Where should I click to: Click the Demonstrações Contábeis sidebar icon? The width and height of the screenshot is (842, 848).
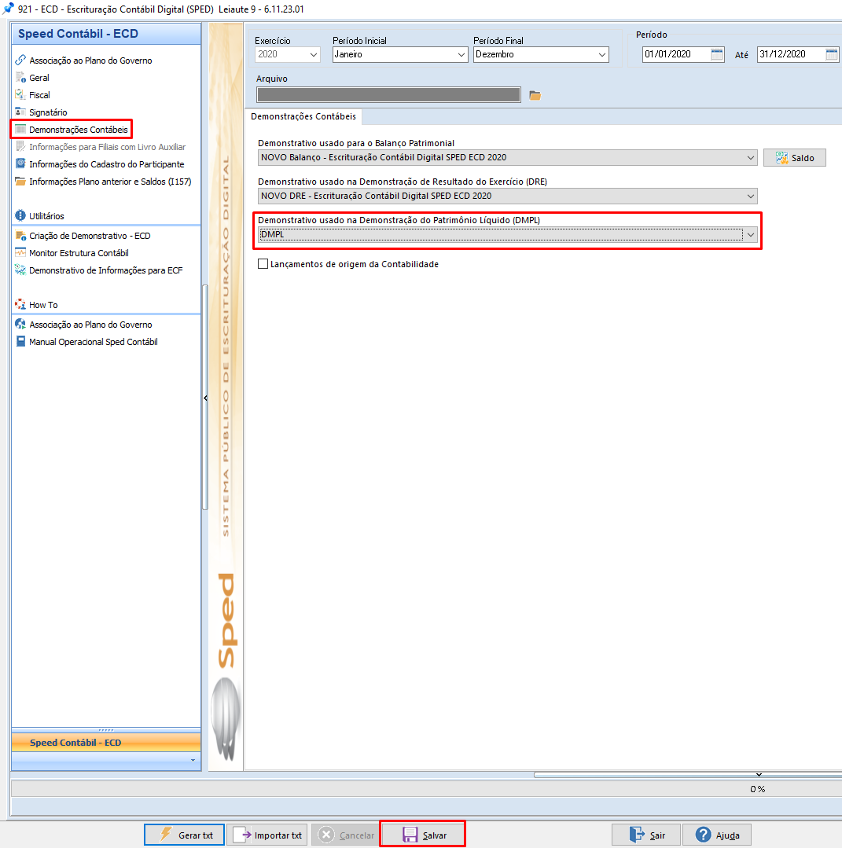(x=20, y=129)
